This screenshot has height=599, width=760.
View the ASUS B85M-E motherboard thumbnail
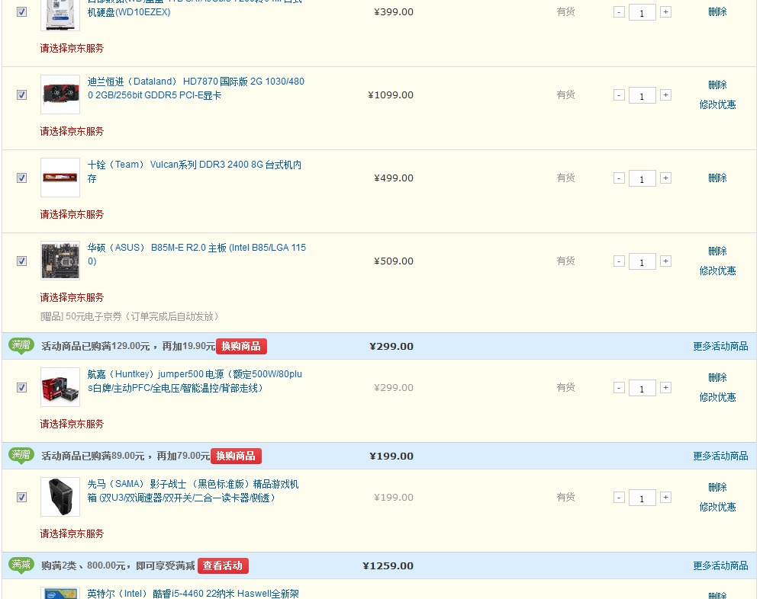(60, 261)
